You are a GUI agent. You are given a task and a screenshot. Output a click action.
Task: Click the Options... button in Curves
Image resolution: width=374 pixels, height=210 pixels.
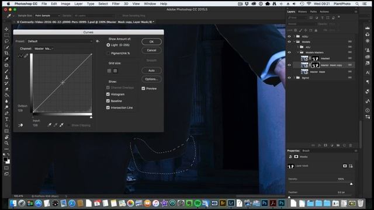[151, 79]
